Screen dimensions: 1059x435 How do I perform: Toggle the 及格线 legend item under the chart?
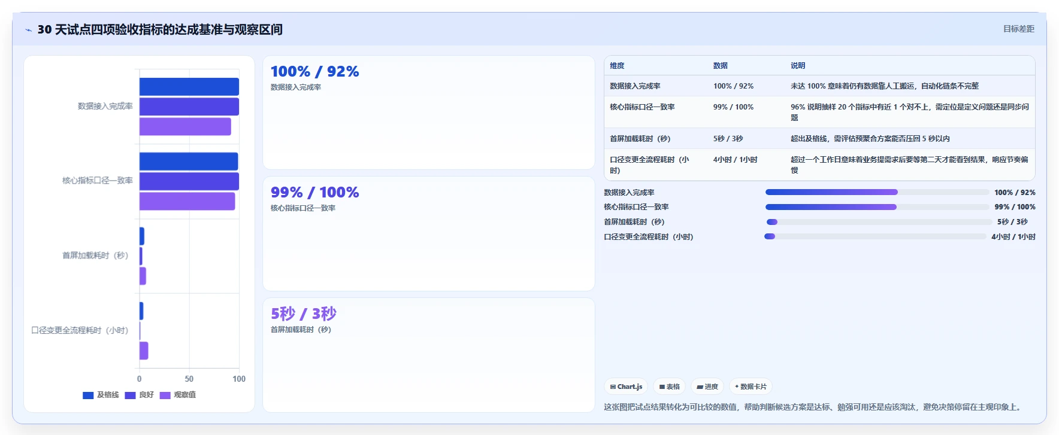pyautogui.click(x=101, y=395)
